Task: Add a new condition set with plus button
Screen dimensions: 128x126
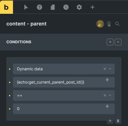Action: 110,42
